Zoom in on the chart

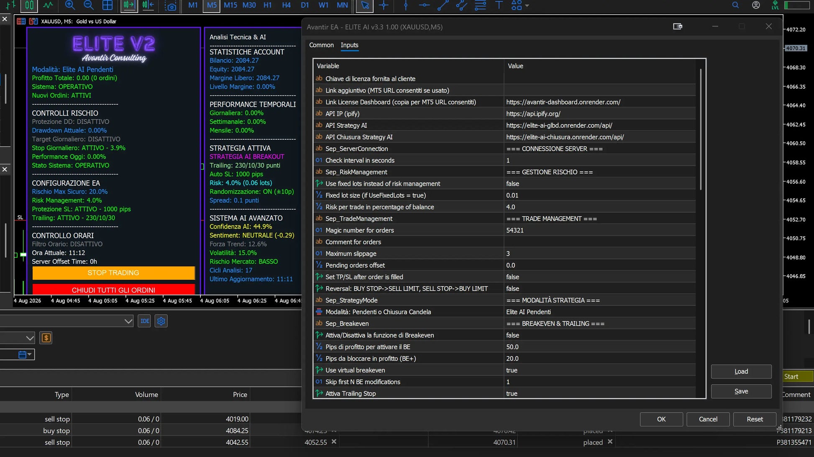click(x=70, y=5)
